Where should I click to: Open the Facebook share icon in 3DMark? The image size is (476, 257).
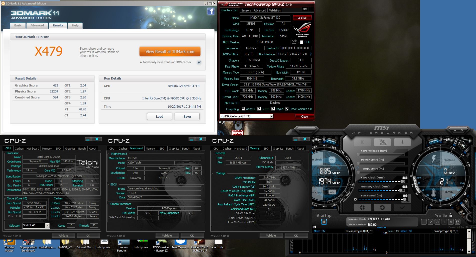(211, 11)
